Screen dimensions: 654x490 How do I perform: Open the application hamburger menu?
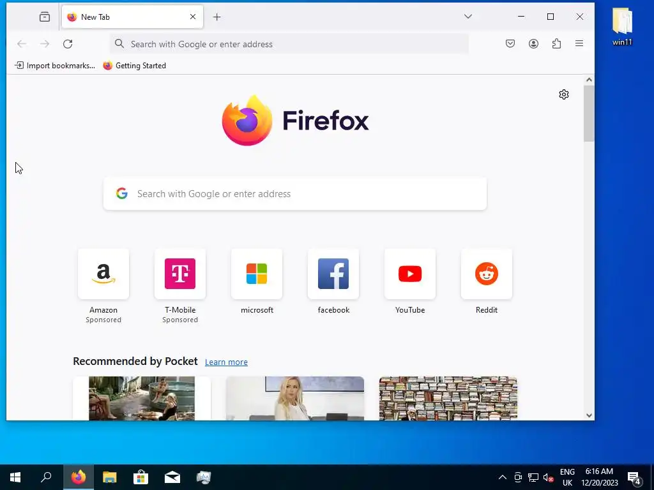(579, 43)
